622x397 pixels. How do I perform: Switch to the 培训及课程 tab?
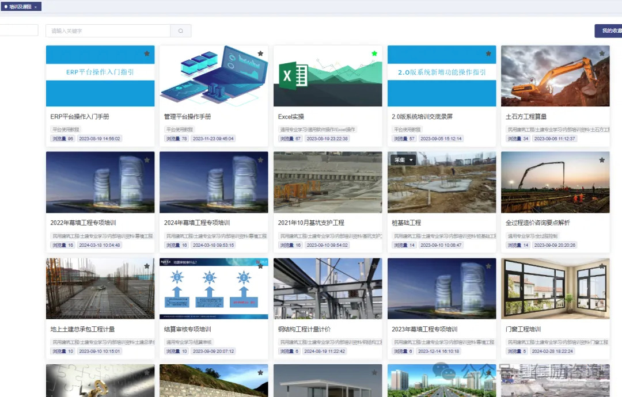pyautogui.click(x=20, y=7)
